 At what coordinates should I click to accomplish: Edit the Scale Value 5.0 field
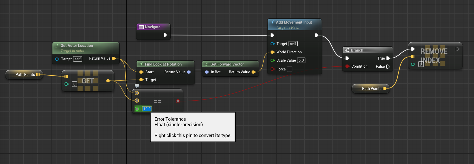(x=301, y=60)
